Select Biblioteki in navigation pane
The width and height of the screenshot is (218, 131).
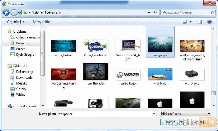pyautogui.click(x=20, y=66)
